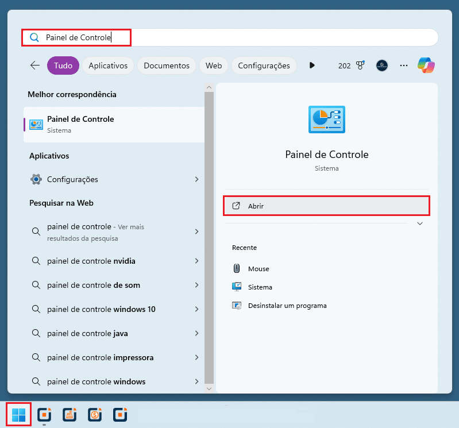
Task: Show more filters with the play arrow
Action: [312, 65]
